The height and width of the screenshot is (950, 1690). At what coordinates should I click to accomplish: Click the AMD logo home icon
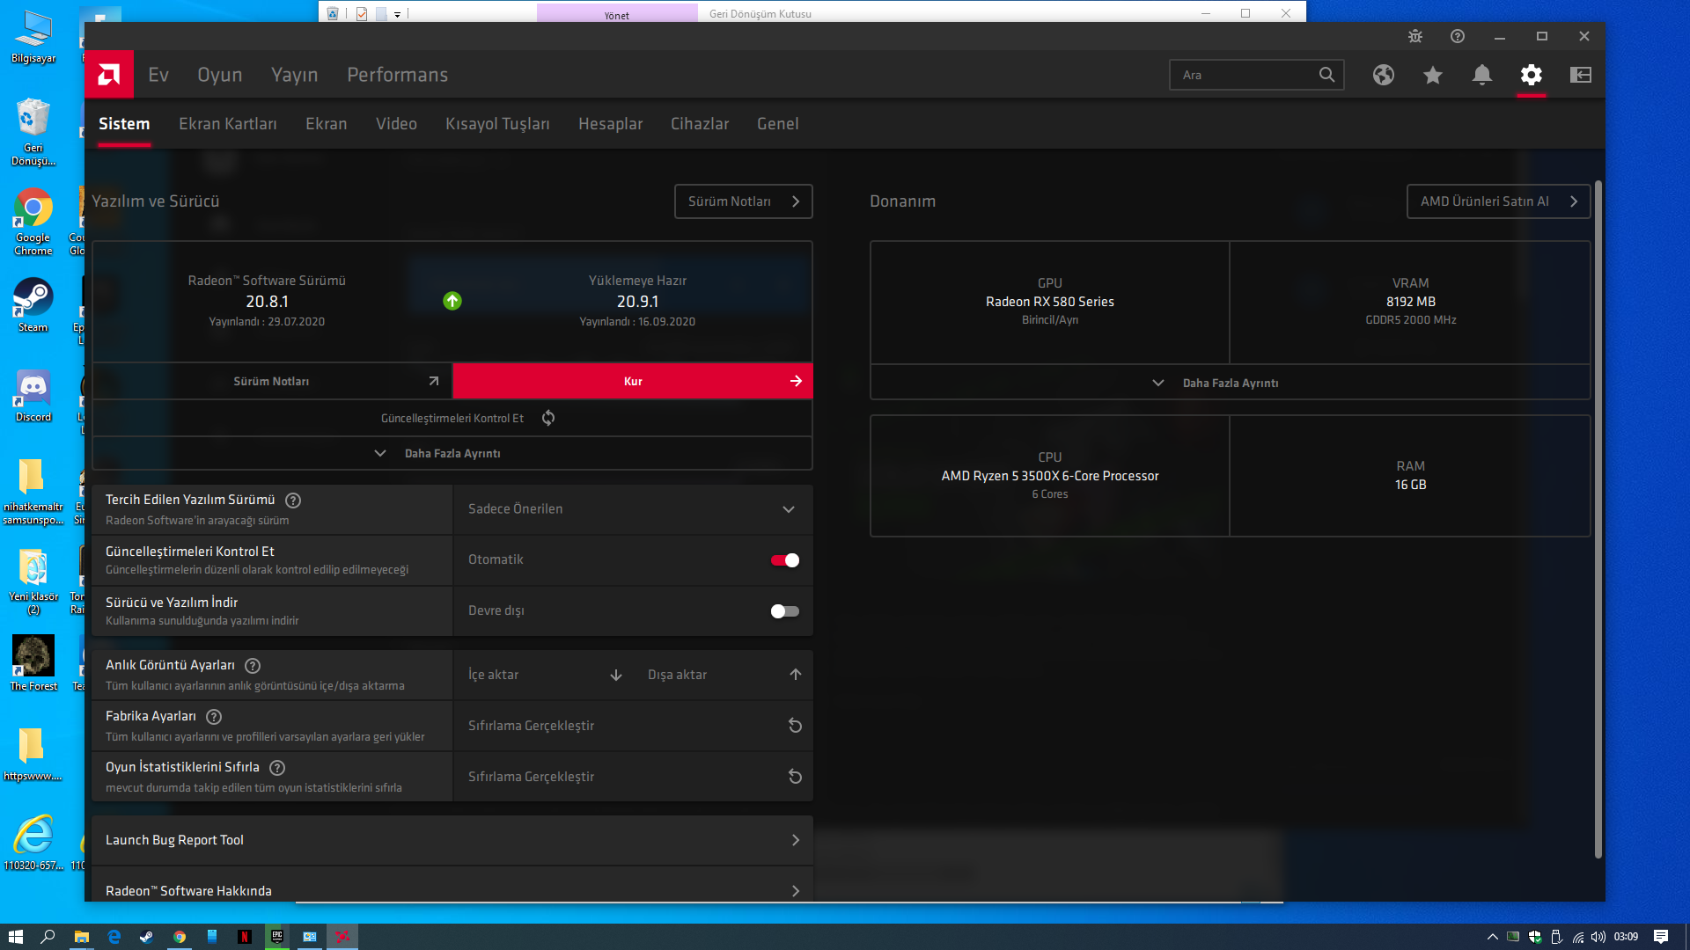(109, 75)
